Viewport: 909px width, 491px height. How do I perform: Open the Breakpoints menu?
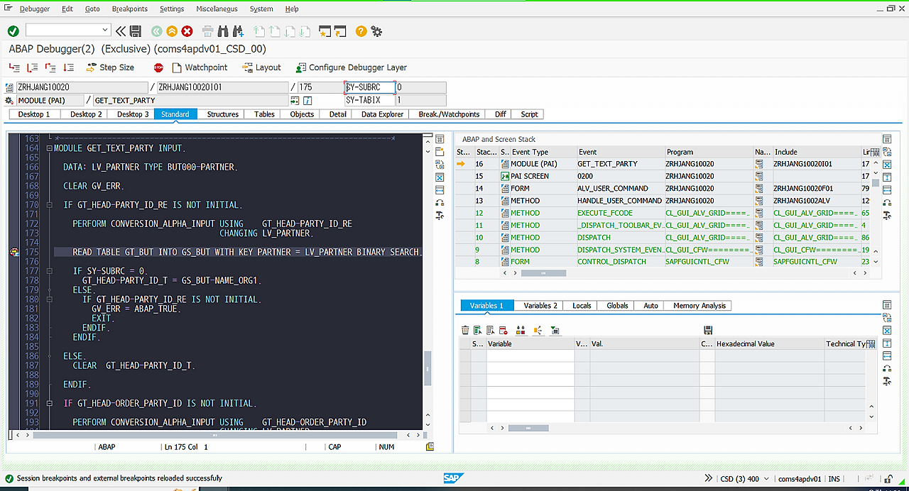130,9
